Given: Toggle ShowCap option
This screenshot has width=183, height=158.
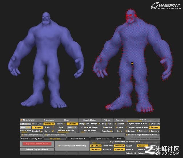Looking at the screenshot, I should (x=96, y=149).
